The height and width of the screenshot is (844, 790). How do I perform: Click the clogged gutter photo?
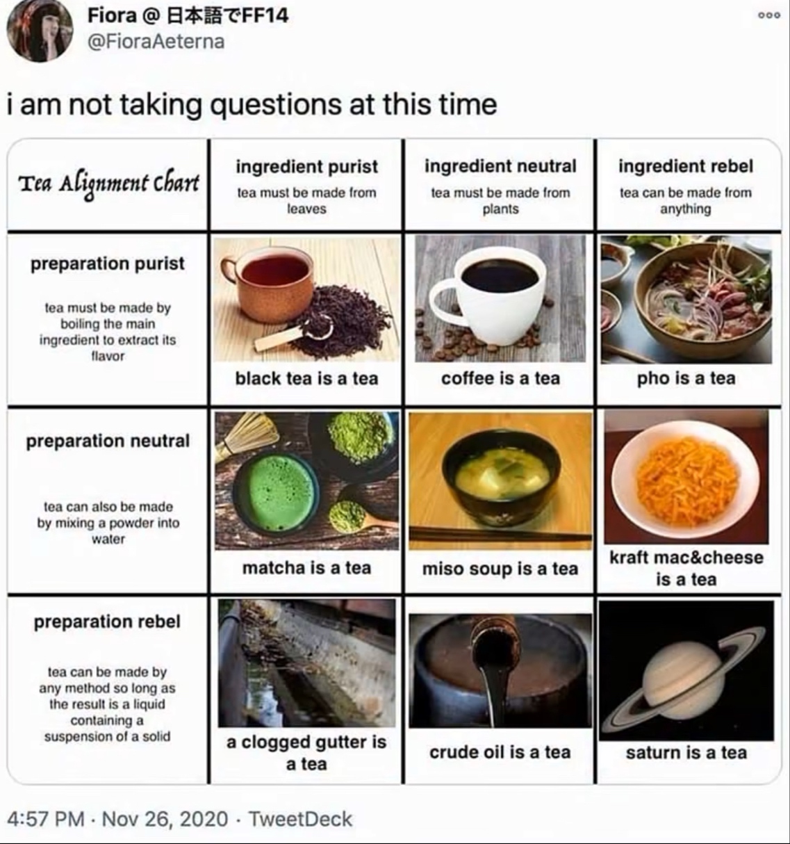tap(306, 663)
